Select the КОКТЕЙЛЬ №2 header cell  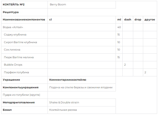click(24, 5)
